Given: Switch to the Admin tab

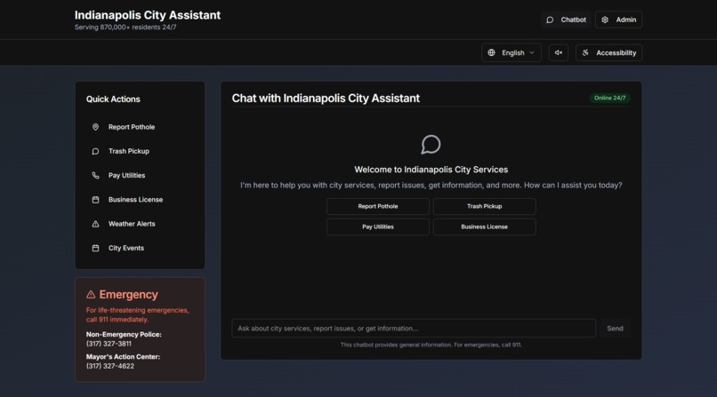Looking at the screenshot, I should coord(618,20).
